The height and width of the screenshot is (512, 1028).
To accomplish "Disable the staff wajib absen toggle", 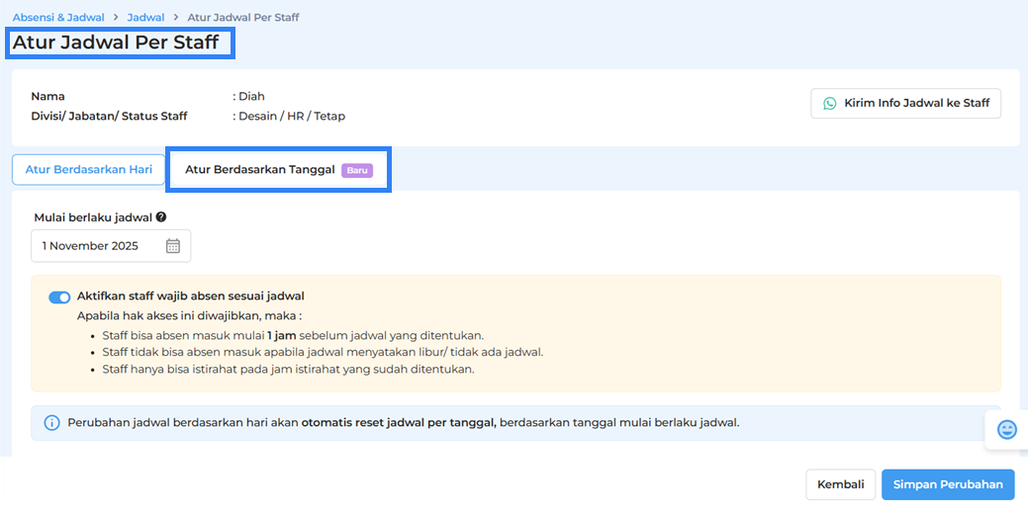I will click(x=59, y=297).
